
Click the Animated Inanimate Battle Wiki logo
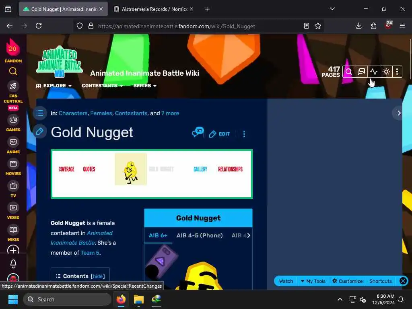pos(60,62)
